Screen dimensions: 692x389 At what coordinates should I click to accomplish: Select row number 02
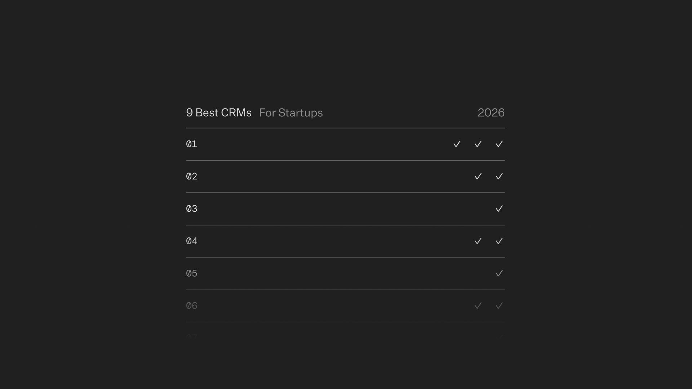[191, 176]
